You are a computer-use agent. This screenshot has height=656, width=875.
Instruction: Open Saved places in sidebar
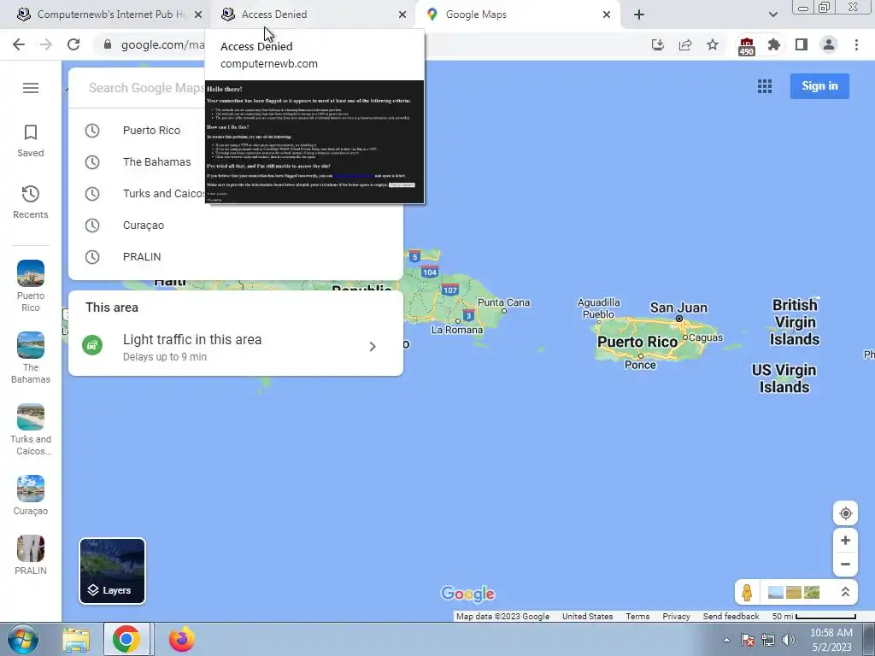[x=30, y=141]
